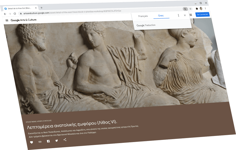This screenshot has height=150, width=236.
Task: Copy link using the chain icon
Action: [x=40, y=142]
